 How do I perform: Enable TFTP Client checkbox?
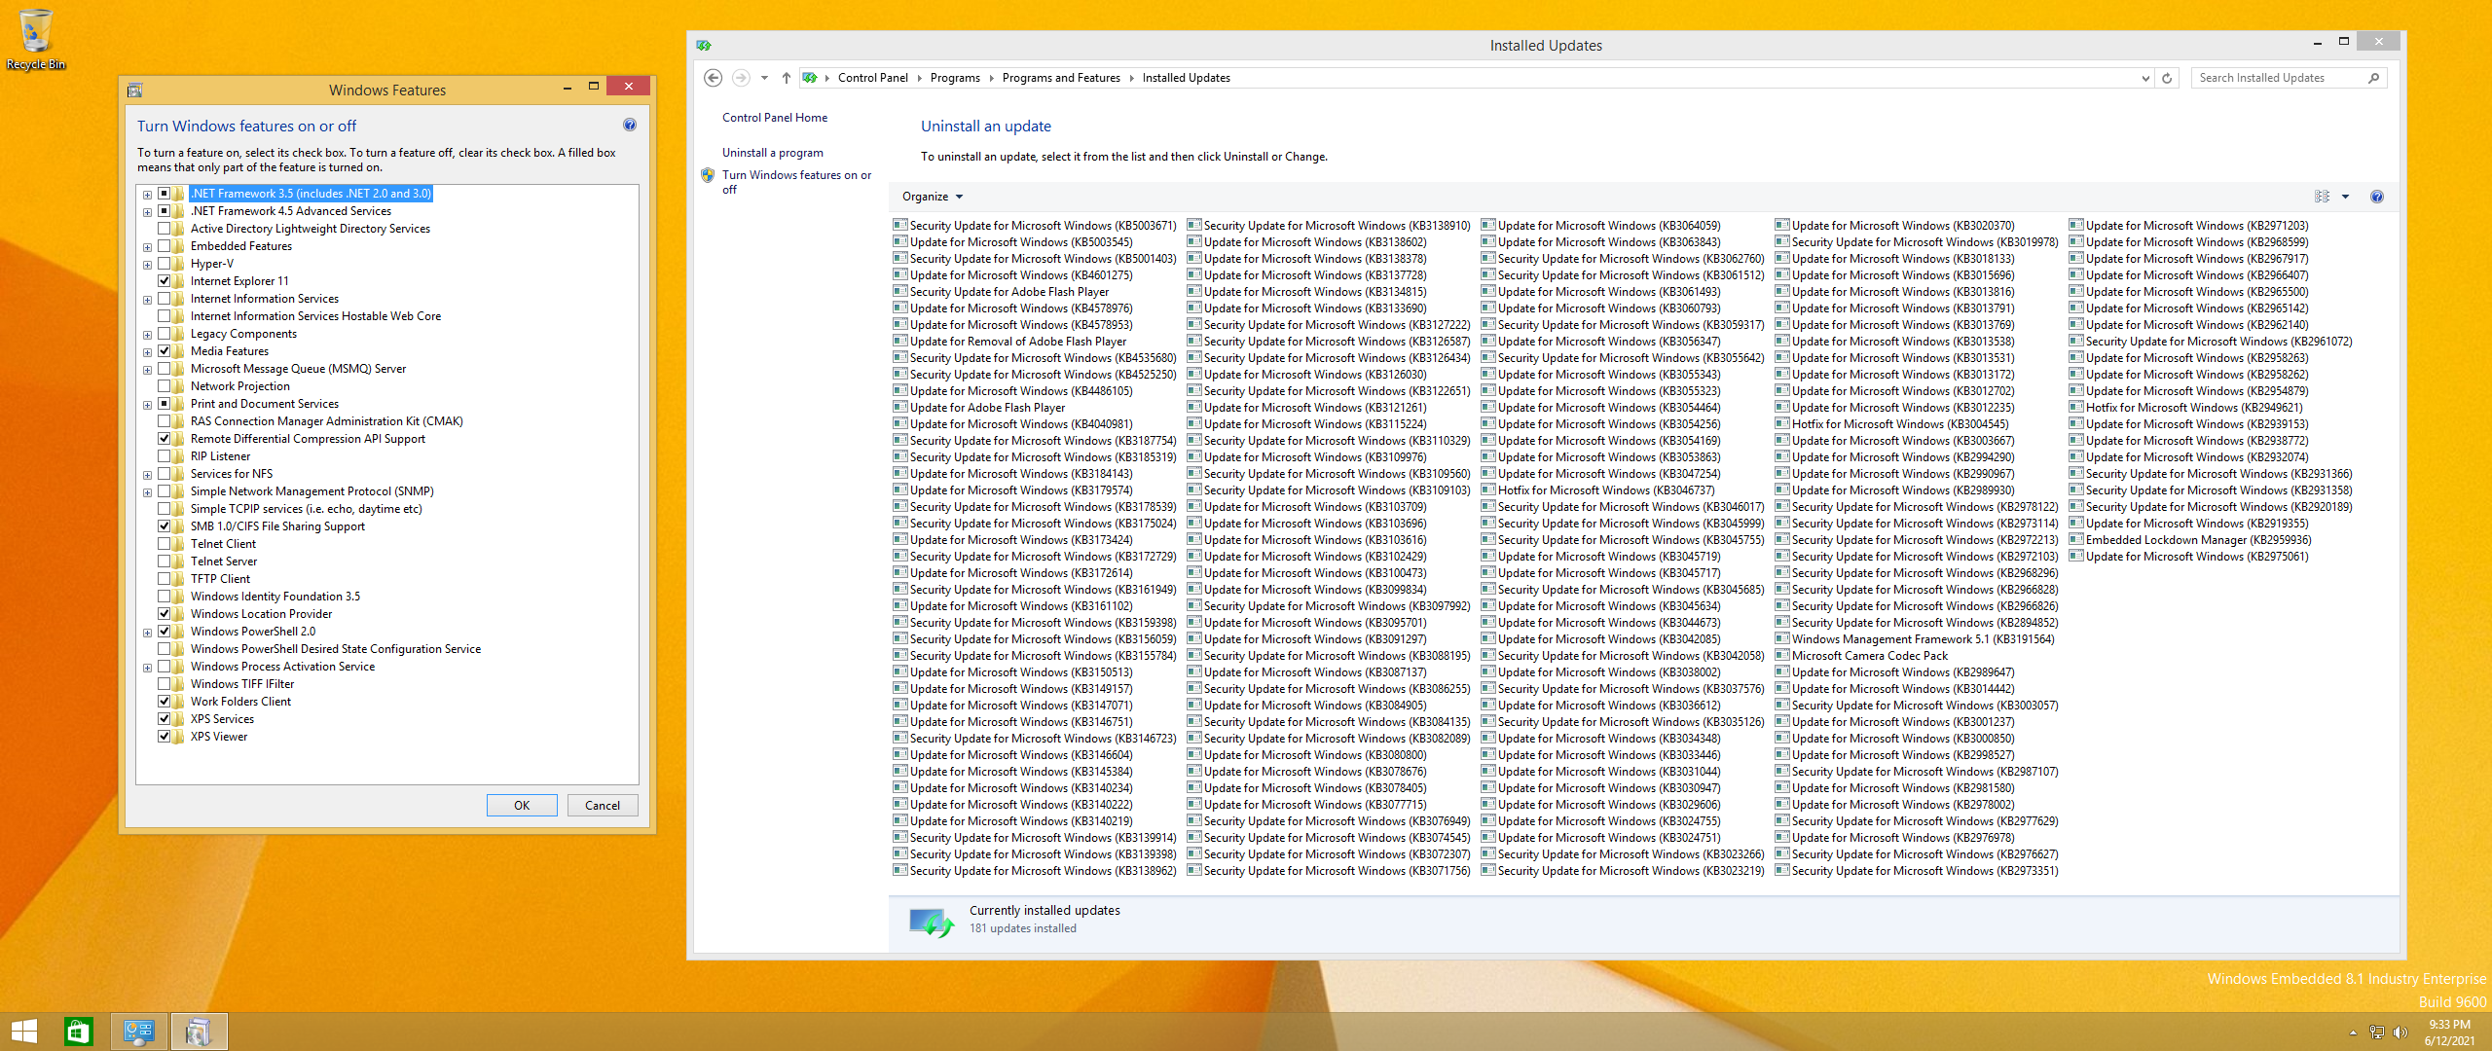[x=165, y=579]
